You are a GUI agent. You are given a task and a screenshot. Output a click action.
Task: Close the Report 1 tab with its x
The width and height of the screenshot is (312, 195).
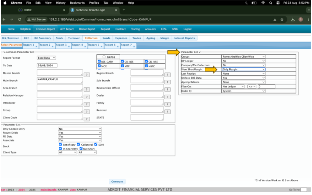pyautogui.click(x=36, y=47)
